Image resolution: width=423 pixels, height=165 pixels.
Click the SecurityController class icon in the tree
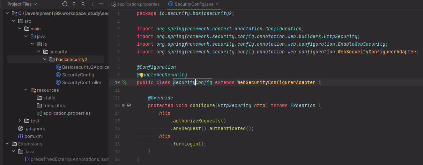click(58, 82)
